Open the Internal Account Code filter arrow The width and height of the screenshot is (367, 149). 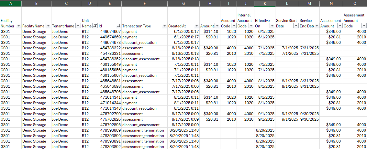[x=251, y=26]
